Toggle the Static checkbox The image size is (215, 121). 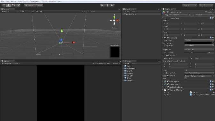[206, 12]
